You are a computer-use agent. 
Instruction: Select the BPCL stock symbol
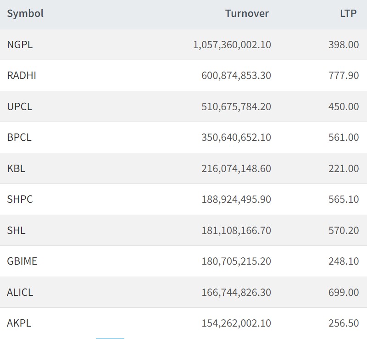pos(19,138)
